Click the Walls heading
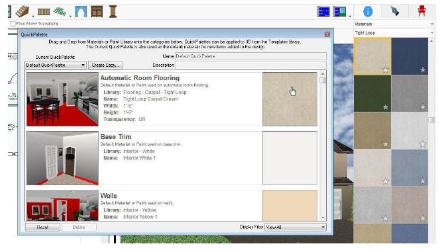 coord(109,196)
